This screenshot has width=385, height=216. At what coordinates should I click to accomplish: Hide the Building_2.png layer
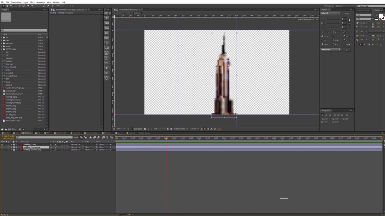click(2, 144)
